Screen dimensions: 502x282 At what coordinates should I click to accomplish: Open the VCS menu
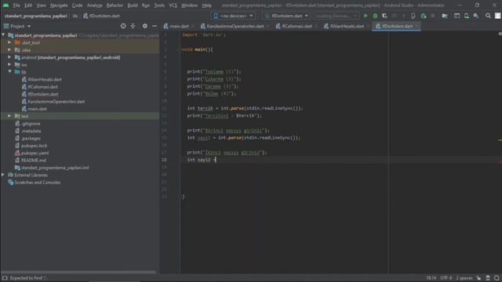[173, 5]
